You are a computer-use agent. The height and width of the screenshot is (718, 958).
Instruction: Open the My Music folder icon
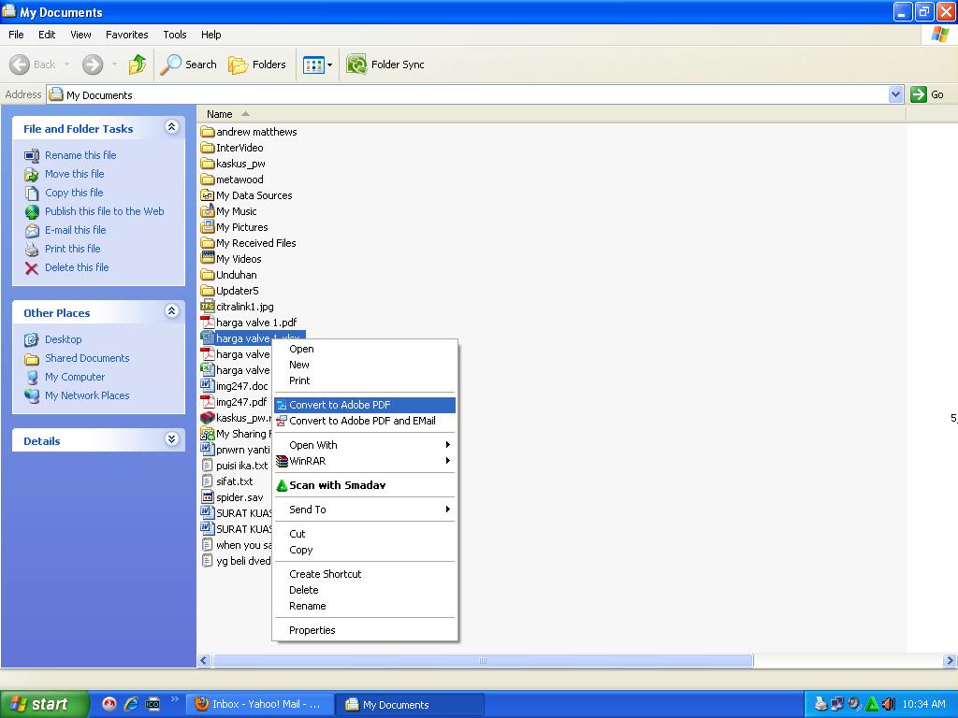click(x=209, y=211)
